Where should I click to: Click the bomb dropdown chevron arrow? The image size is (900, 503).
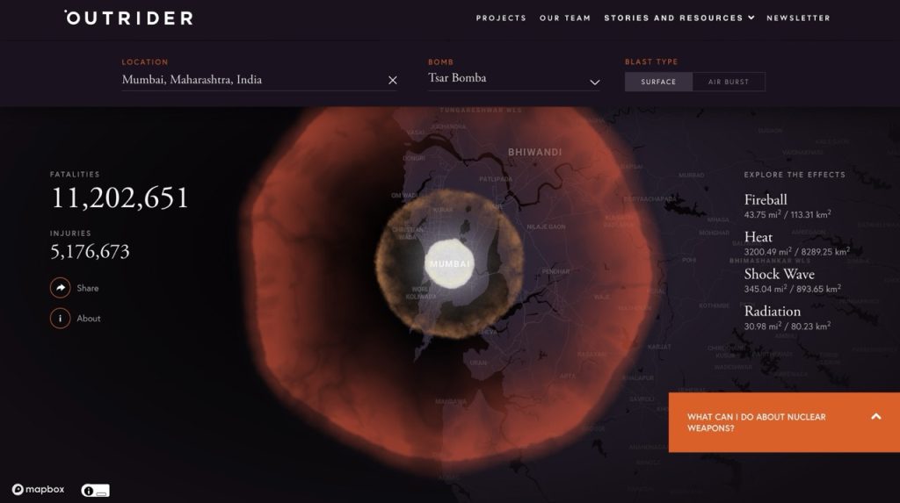[595, 82]
